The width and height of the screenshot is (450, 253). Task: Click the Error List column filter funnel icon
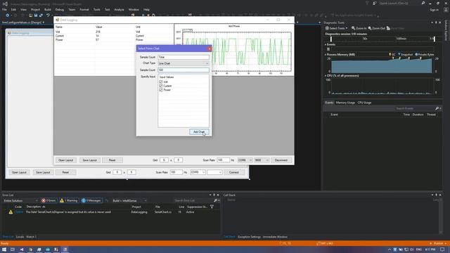pyautogui.click(x=212, y=207)
